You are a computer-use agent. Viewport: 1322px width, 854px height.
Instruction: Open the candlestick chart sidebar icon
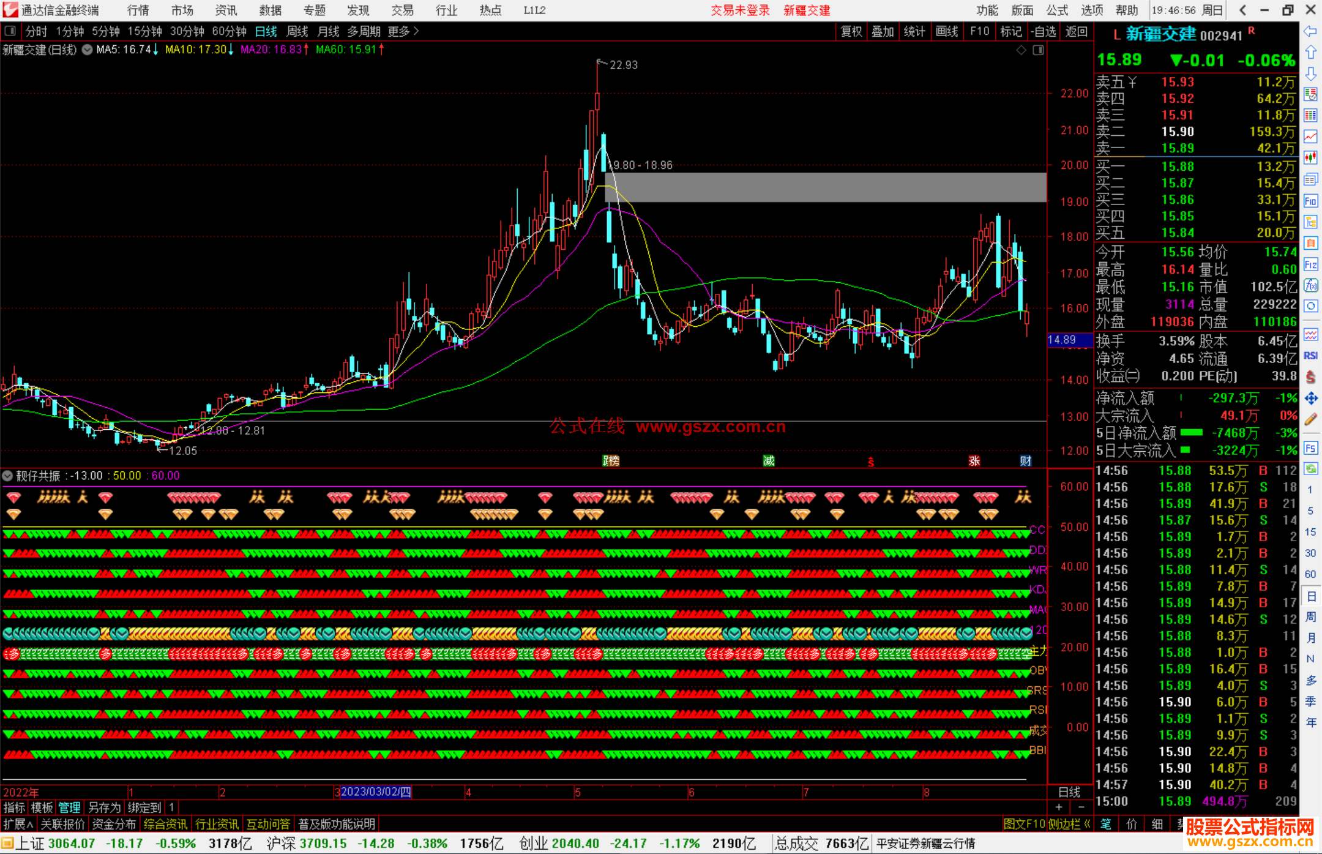[x=1310, y=157]
